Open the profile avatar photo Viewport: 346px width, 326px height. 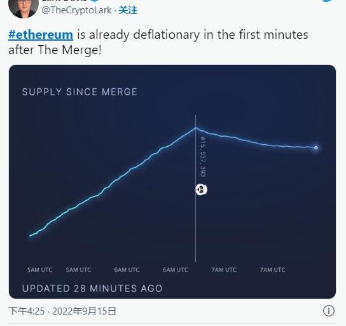pyautogui.click(x=24, y=8)
